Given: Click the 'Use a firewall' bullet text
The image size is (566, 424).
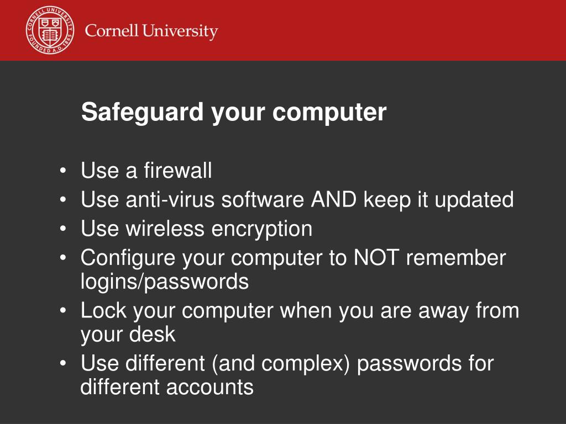Looking at the screenshot, I should [x=146, y=170].
